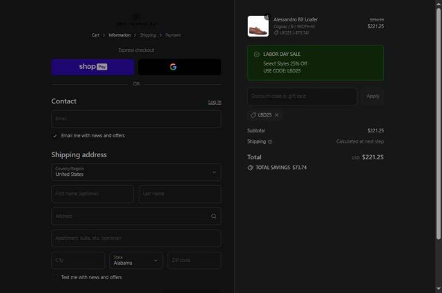Click the LBD25 discount tag icon
Image resolution: width=442 pixels, height=293 pixels.
click(253, 115)
